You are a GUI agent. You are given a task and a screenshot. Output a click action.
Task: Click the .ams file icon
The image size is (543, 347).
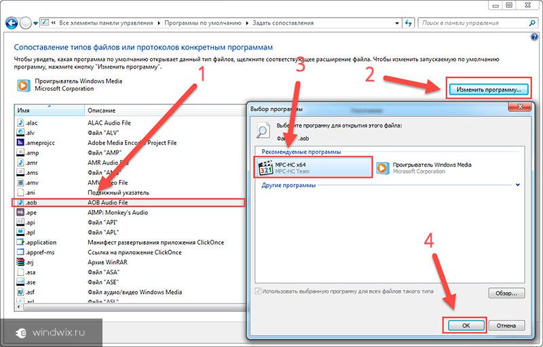click(x=20, y=172)
